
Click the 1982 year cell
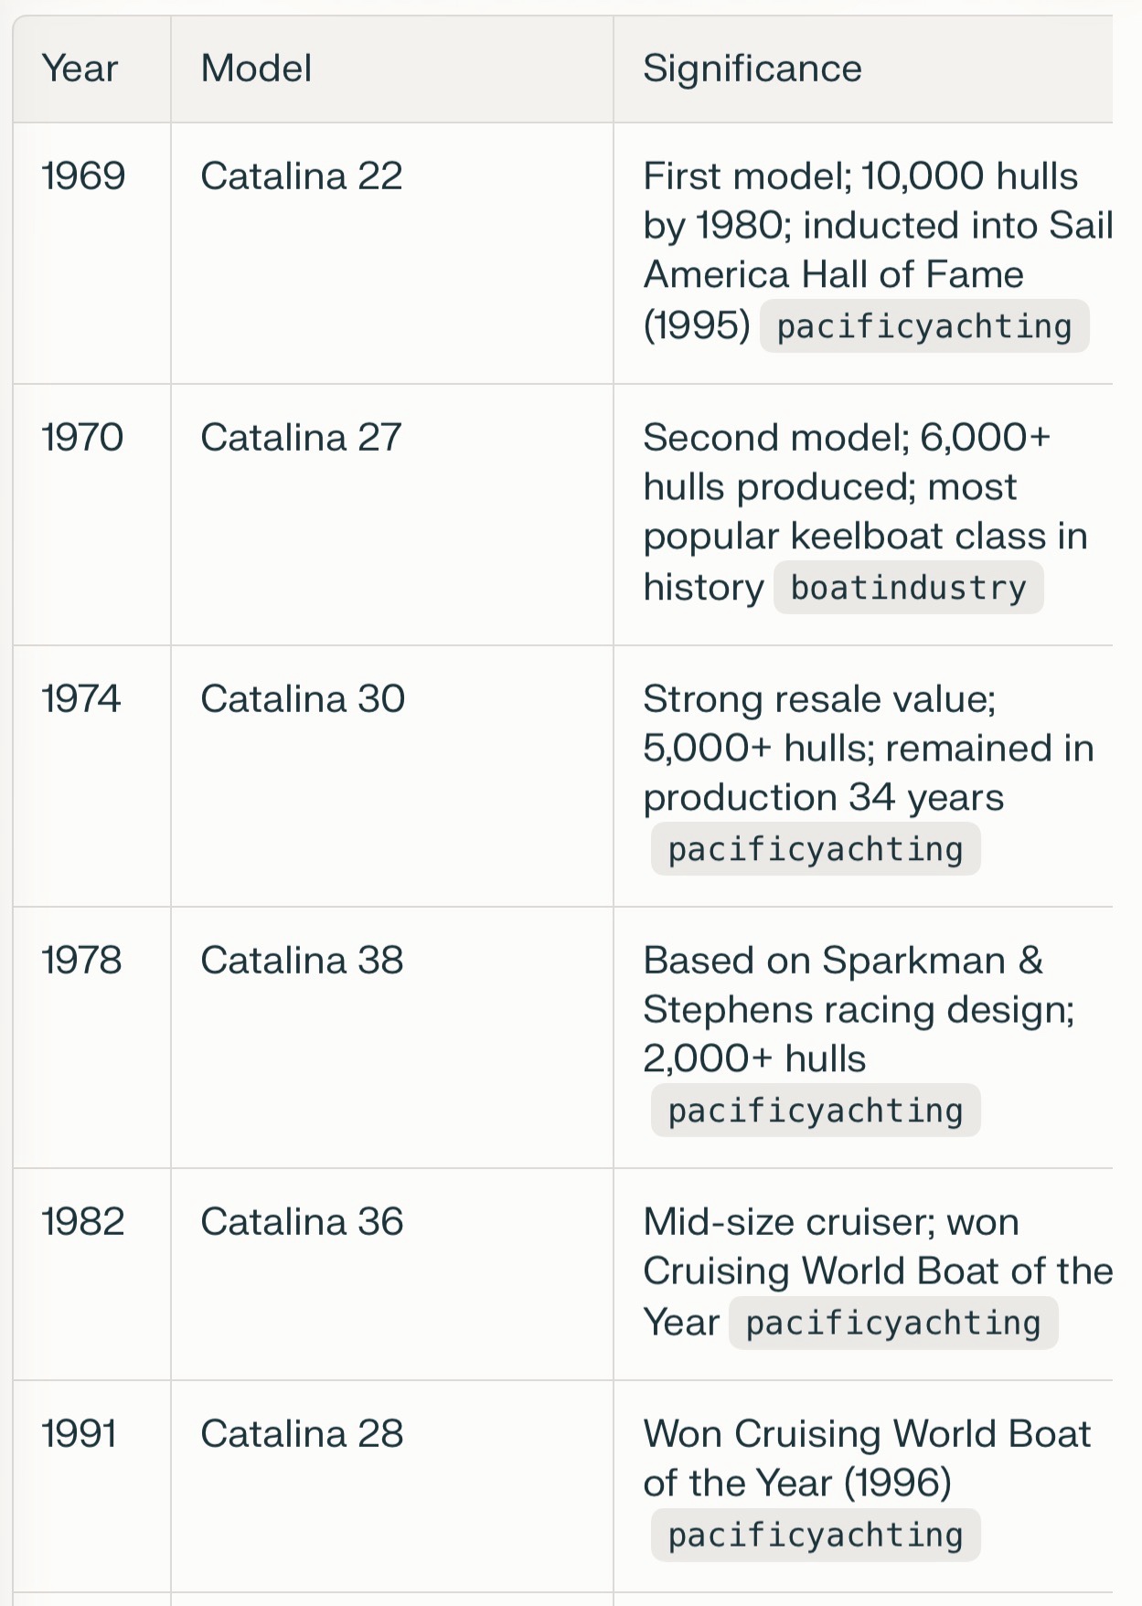pos(83,1222)
